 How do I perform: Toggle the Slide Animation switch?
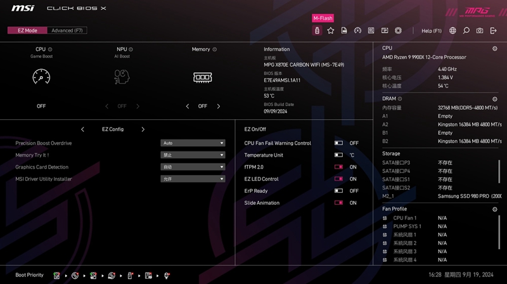point(338,203)
